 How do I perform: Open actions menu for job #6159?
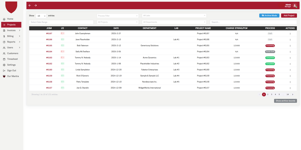click(x=290, y=76)
